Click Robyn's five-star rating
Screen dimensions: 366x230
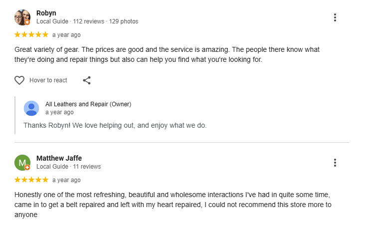coord(31,35)
